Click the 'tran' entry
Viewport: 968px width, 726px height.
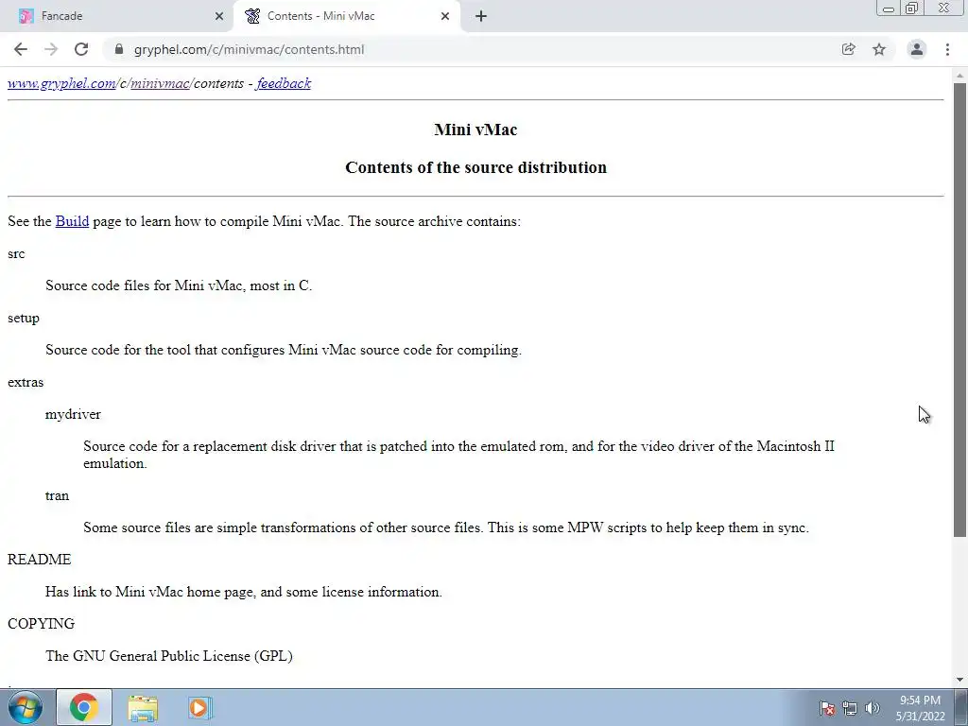pyautogui.click(x=57, y=495)
